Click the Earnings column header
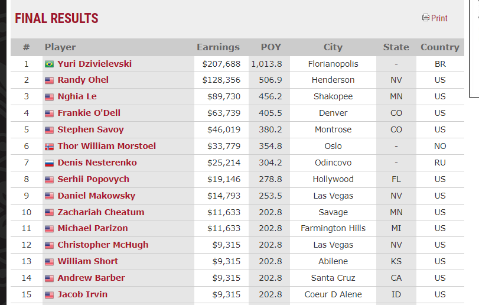 point(218,47)
